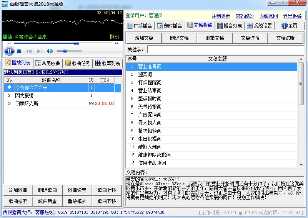Viewport: 308px width, 218px height.
Task: Open the 歌库列表 tab
Action: pos(108,63)
